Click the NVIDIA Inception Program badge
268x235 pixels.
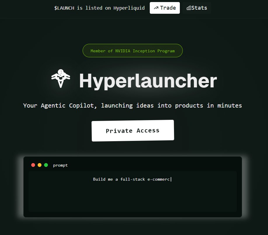133,51
